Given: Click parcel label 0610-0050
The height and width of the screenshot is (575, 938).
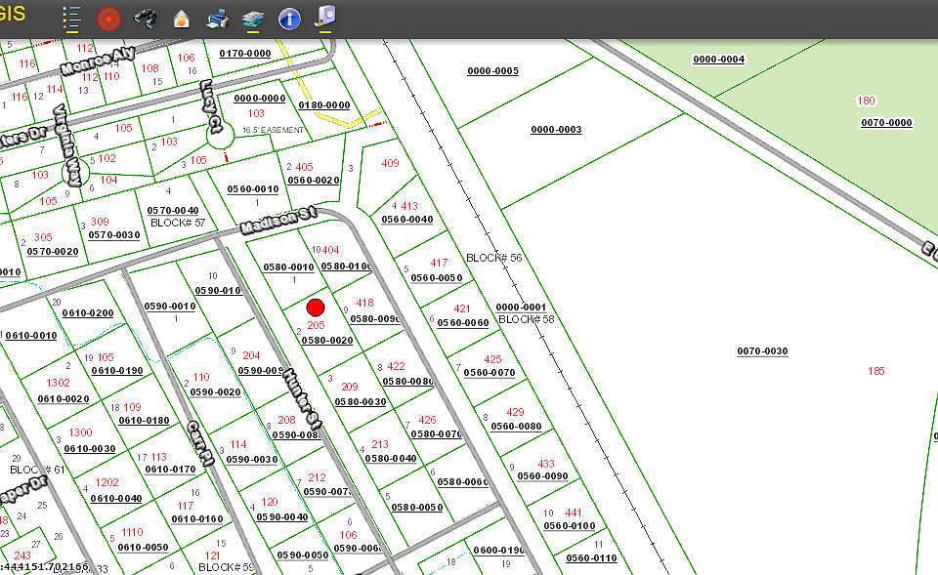Looking at the screenshot, I should coord(143,548).
